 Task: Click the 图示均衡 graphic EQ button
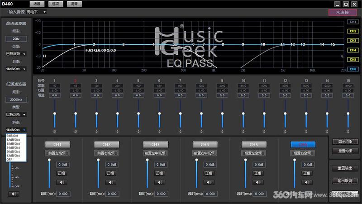point(345,142)
